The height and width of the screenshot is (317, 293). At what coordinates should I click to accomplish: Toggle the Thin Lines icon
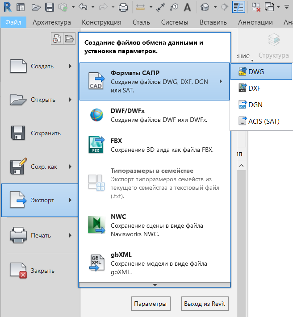(239, 7)
